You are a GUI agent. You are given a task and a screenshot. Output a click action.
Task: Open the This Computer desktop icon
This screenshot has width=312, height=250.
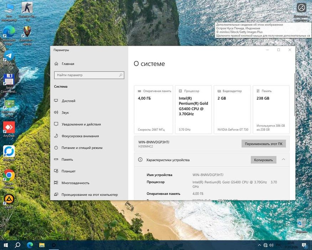tap(9, 11)
